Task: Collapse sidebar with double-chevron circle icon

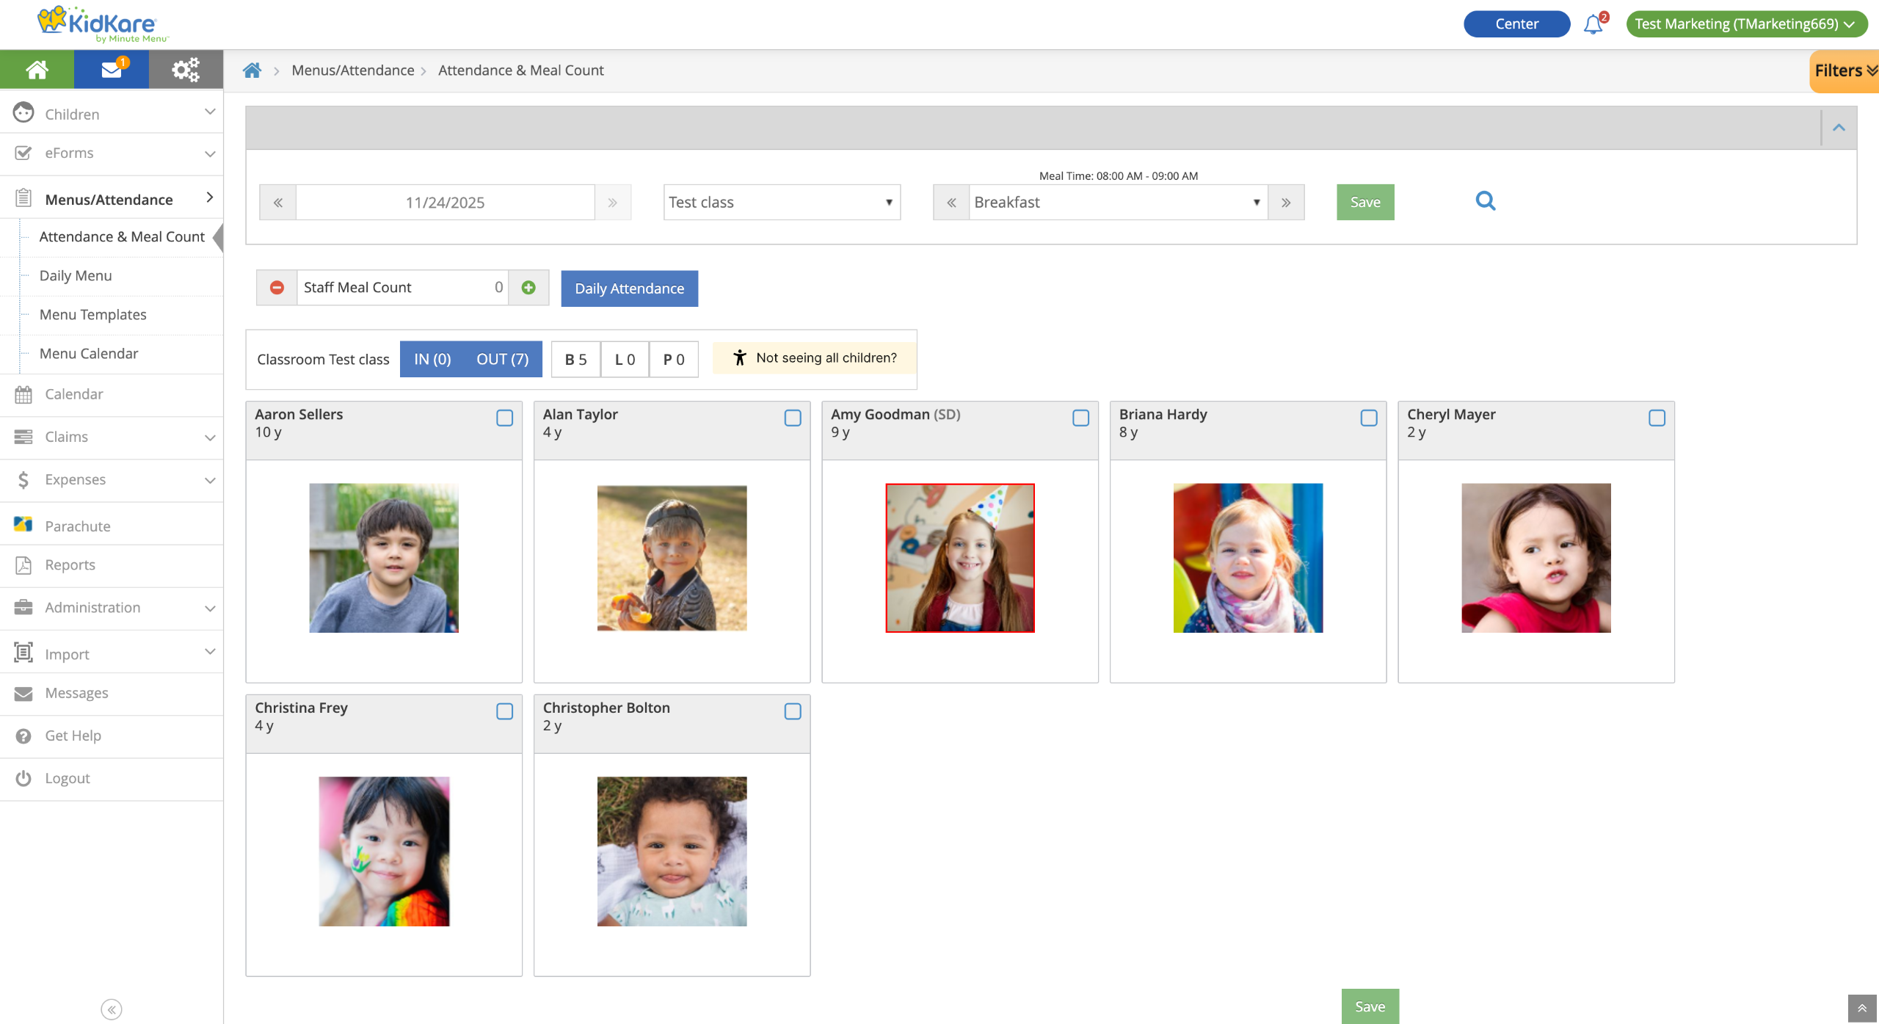Action: [112, 1009]
